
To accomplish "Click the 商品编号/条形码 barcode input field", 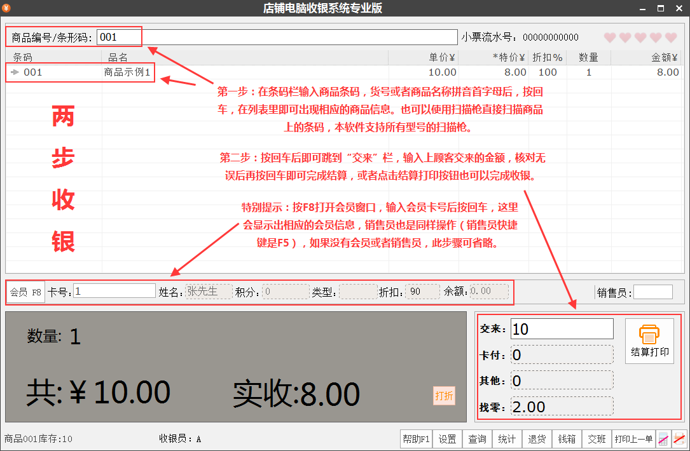I will [x=277, y=37].
